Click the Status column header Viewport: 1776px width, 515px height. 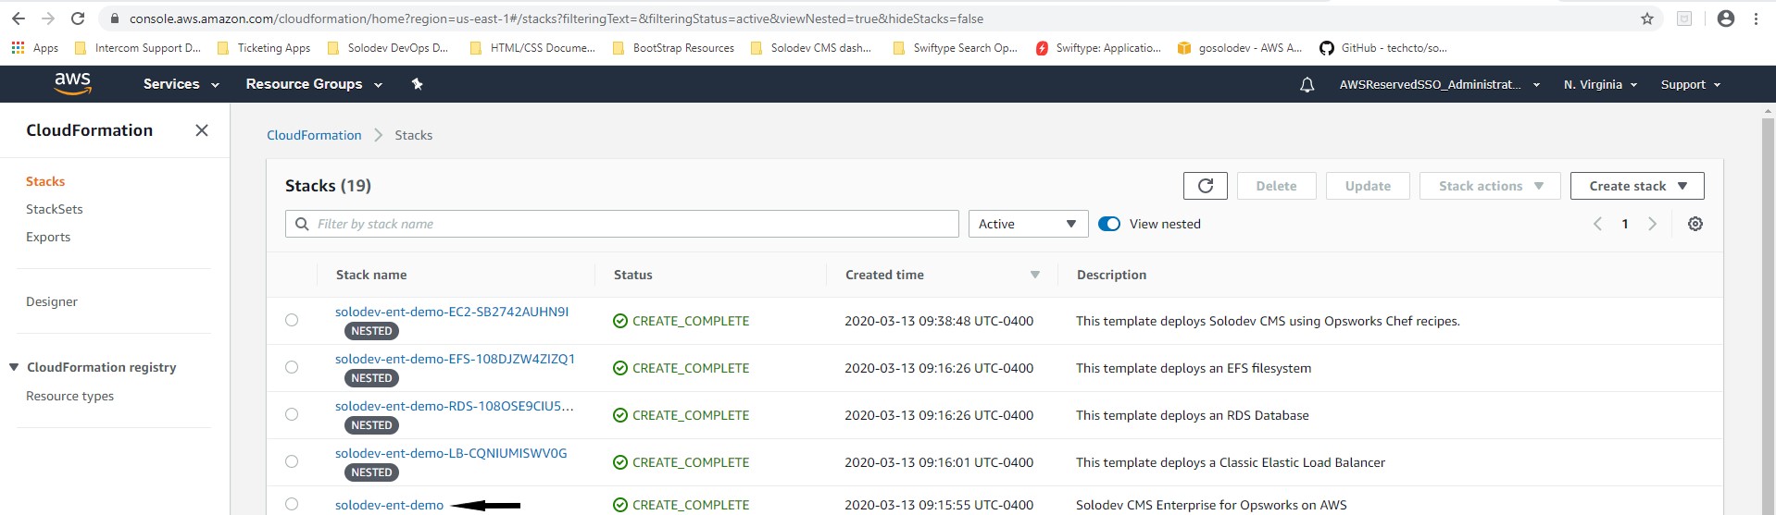tap(633, 275)
